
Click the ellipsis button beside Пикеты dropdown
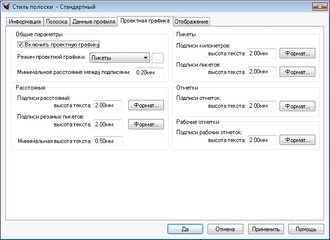pos(157,58)
